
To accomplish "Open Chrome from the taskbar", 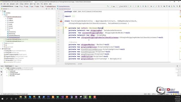I will 25,97.
